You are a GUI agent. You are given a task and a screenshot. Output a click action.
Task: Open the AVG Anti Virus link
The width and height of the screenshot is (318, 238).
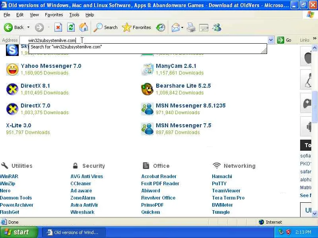pos(87,177)
